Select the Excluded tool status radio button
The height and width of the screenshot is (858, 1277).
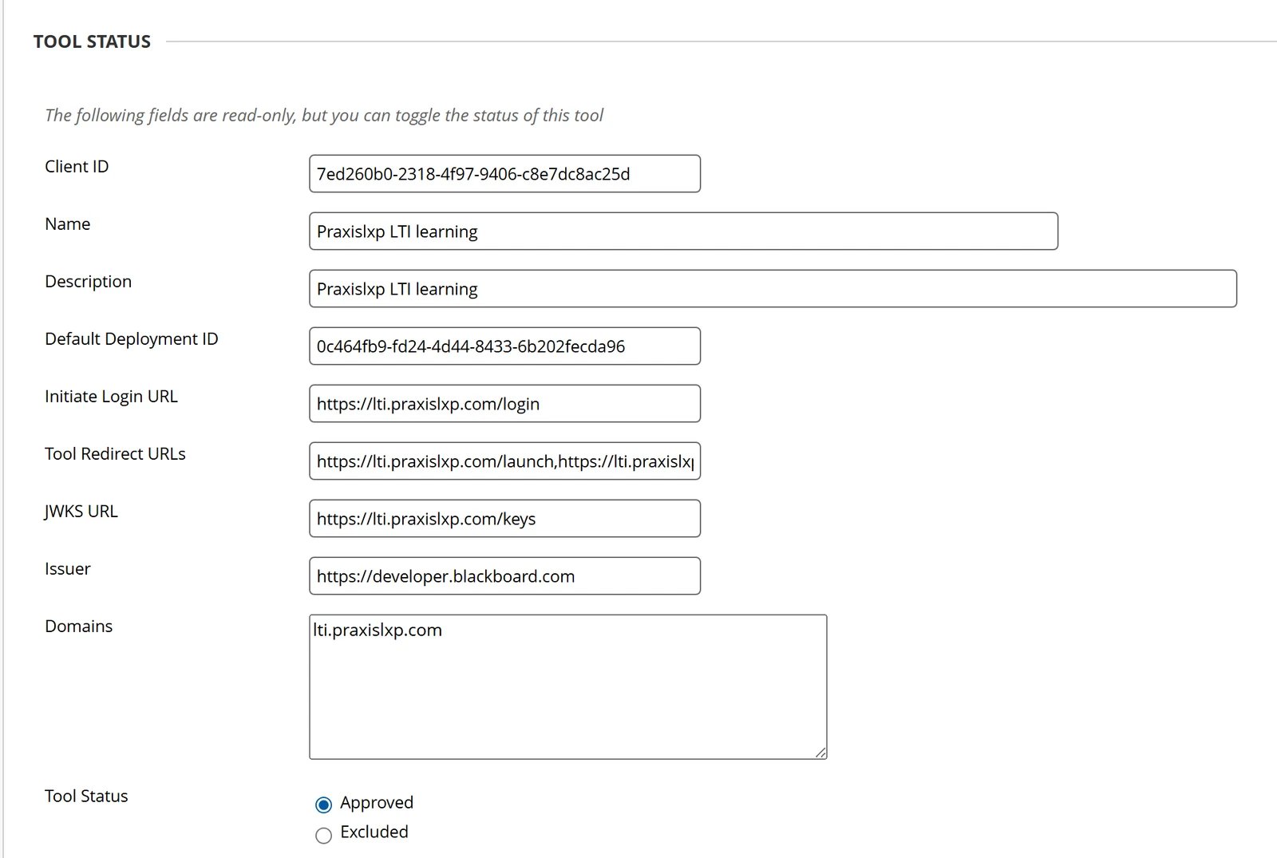click(x=323, y=836)
